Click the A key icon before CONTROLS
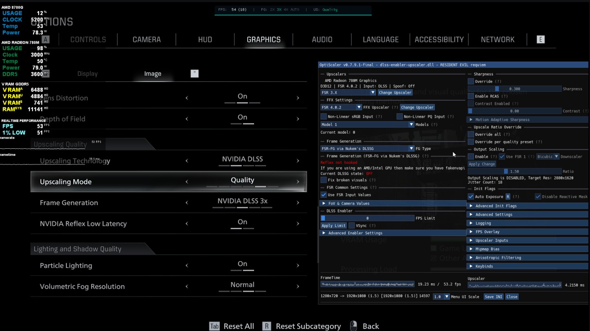The width and height of the screenshot is (590, 331). [46, 40]
